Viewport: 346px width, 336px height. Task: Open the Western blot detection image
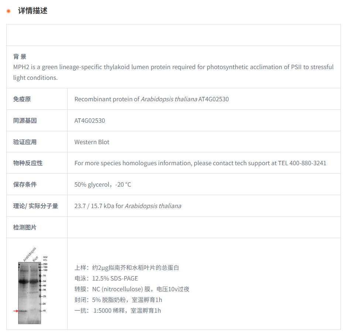(x=30, y=292)
